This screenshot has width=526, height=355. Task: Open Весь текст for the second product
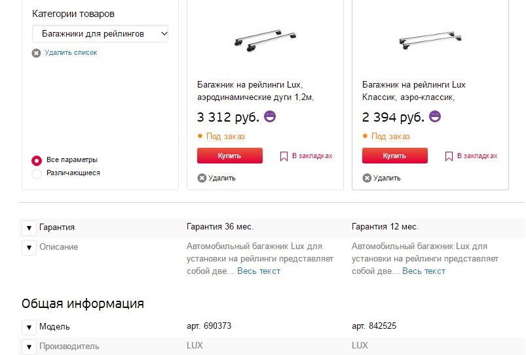pyautogui.click(x=424, y=271)
